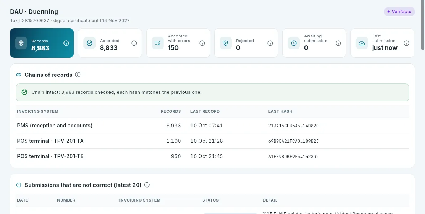Click the Verifactu badge
Viewport: 425px width, 214px height.
point(399,12)
